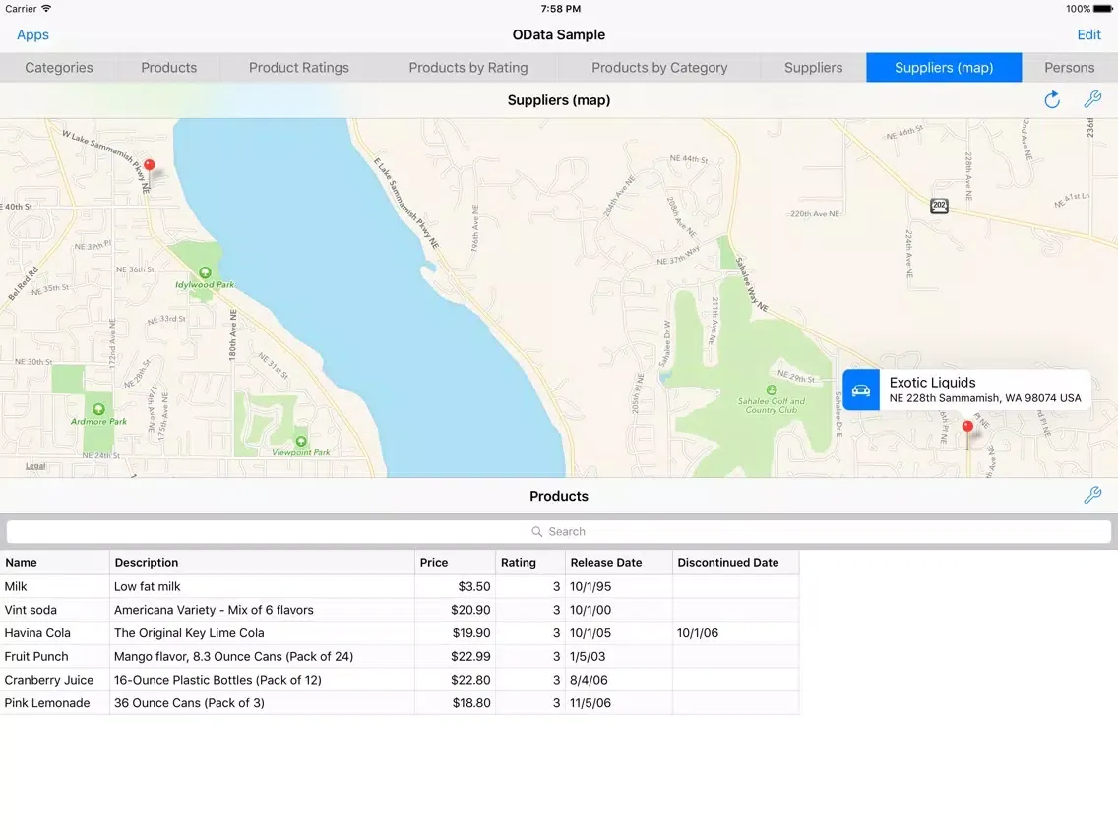The height and width of the screenshot is (838, 1118).
Task: Open map settings wrench icon
Action: pyautogui.click(x=1092, y=99)
